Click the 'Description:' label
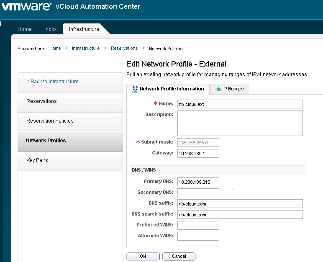Screen dimensions: 323x262 159,114
